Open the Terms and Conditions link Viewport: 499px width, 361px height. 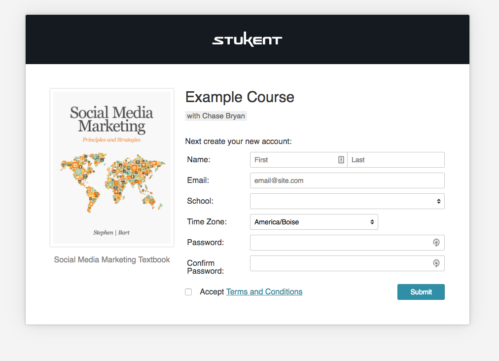264,292
